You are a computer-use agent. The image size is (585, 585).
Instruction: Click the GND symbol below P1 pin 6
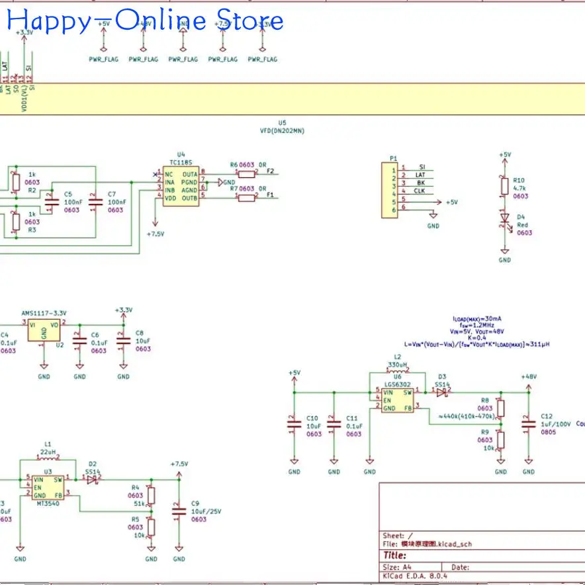point(433,220)
